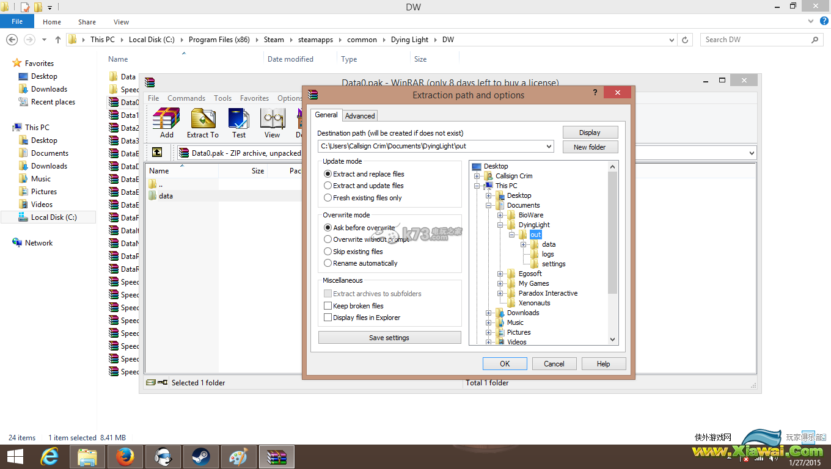The image size is (831, 469).
Task: Click the help question mark in dialog title
Action: point(595,92)
